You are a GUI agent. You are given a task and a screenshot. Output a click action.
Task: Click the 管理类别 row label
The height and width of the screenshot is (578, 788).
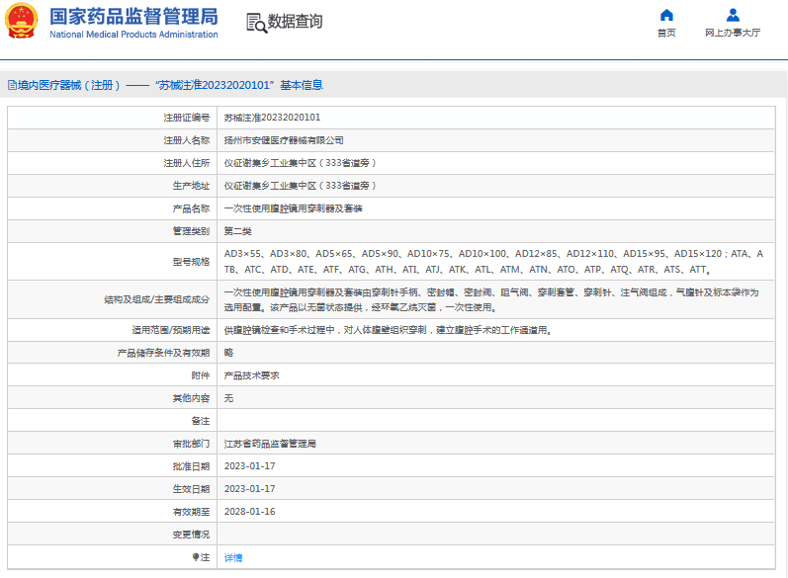pyautogui.click(x=191, y=231)
